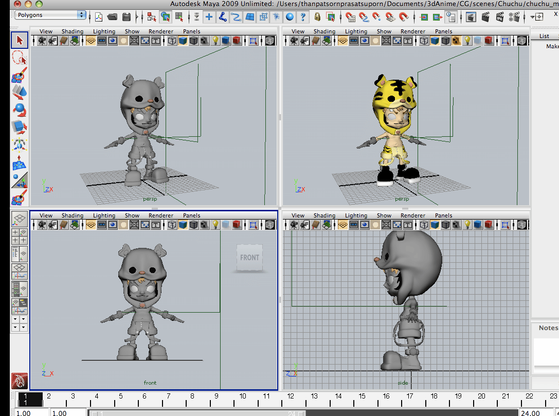559x416 pixels.
Task: Click the Save scene floppy disk icon
Action: pyautogui.click(x=125, y=17)
